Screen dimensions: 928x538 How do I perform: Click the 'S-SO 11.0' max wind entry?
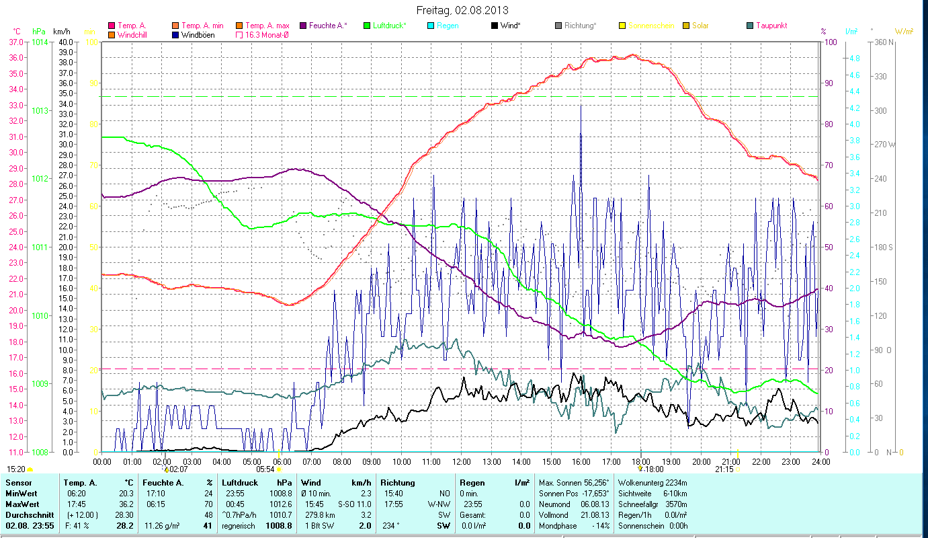(x=353, y=504)
